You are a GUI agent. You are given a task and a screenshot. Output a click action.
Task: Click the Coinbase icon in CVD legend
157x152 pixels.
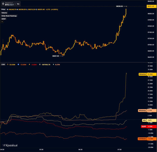[x=18, y=65]
